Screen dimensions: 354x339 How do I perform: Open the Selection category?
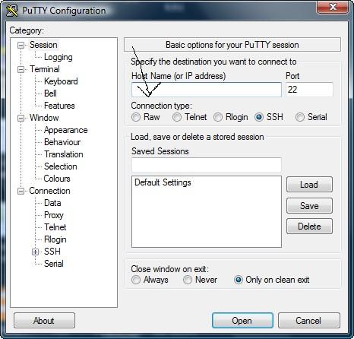click(x=61, y=166)
